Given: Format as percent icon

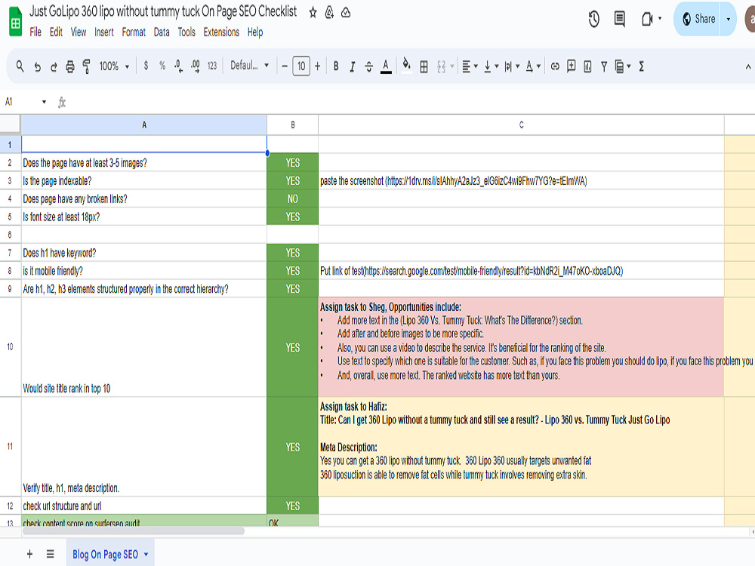Looking at the screenshot, I should point(162,66).
